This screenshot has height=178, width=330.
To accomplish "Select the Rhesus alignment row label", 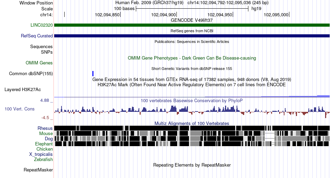I will tap(45, 128).
